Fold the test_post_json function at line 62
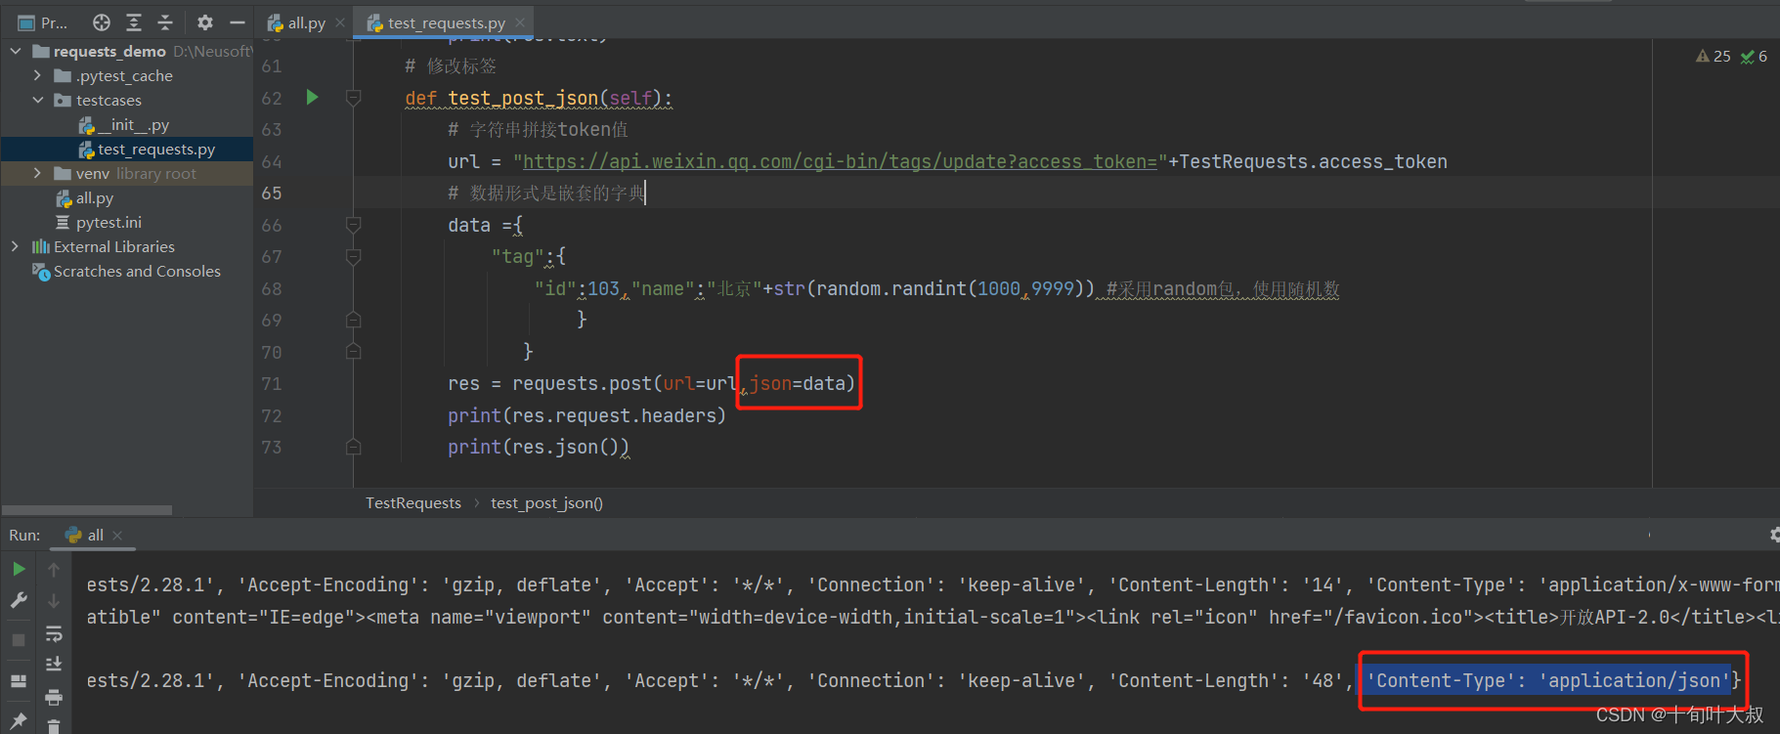 (x=354, y=98)
